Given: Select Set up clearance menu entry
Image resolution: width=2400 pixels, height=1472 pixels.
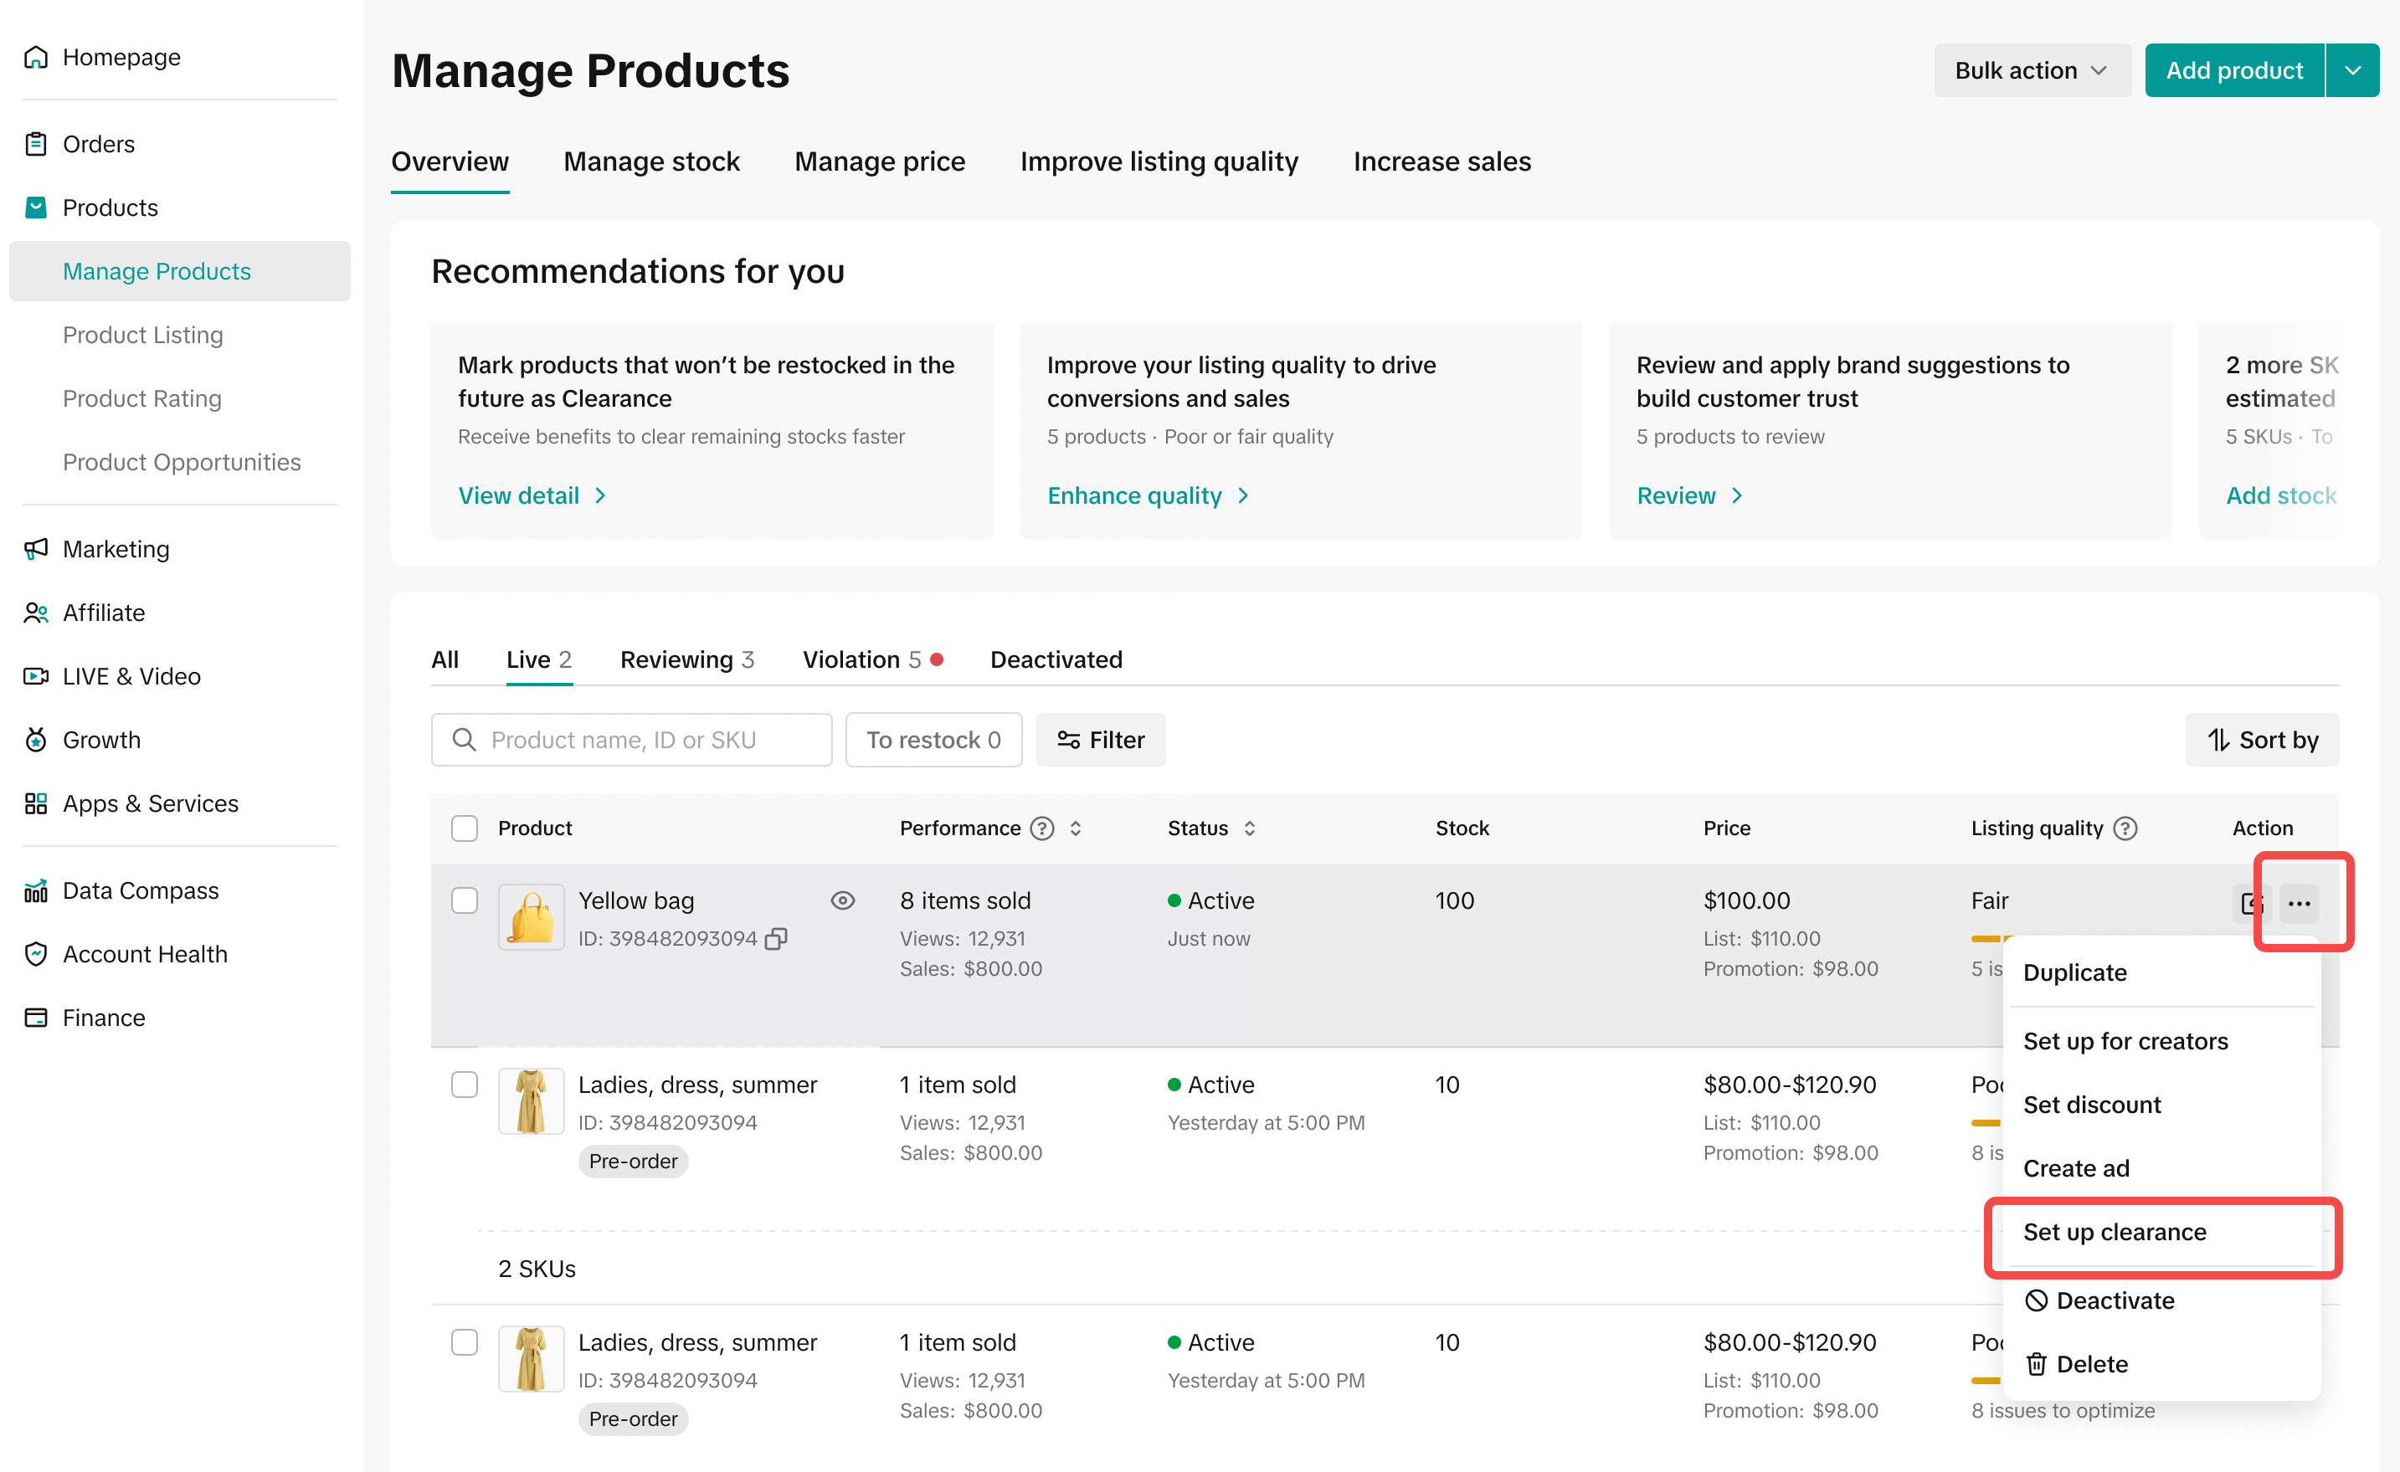Looking at the screenshot, I should (2115, 1232).
